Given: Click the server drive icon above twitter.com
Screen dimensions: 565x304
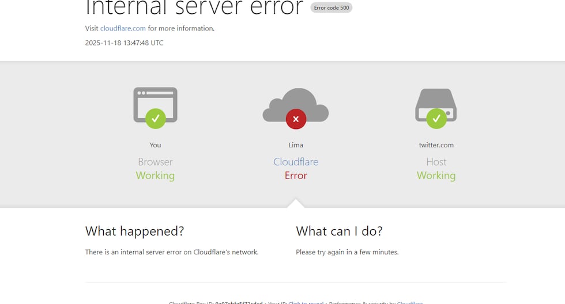Looking at the screenshot, I should 436,105.
